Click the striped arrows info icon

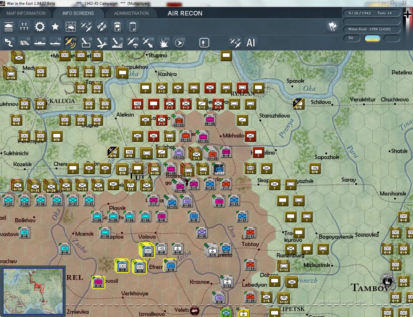(102, 27)
